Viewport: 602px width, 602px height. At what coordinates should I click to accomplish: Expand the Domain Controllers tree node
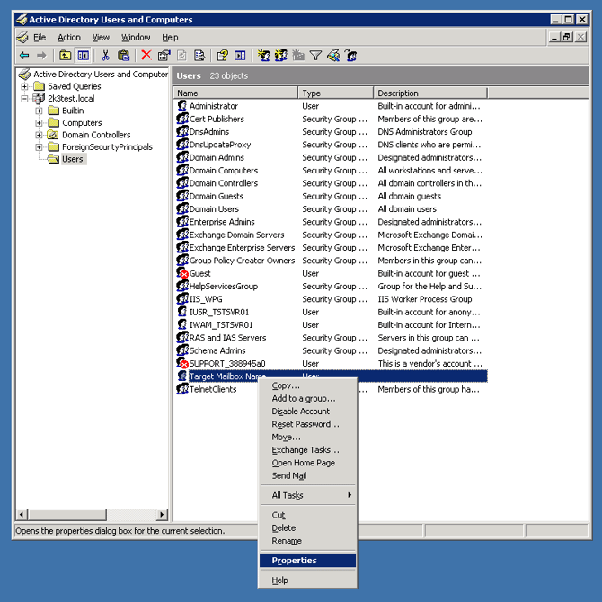(x=40, y=136)
